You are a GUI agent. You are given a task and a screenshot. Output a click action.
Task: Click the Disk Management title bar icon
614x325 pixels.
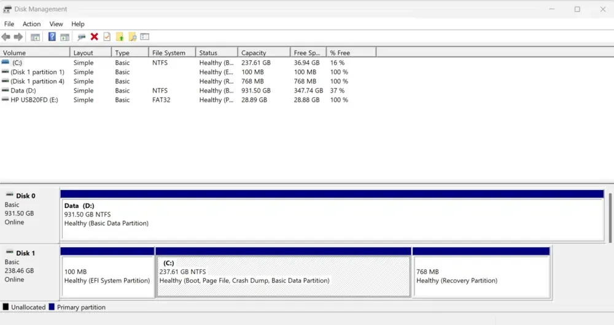pyautogui.click(x=7, y=9)
